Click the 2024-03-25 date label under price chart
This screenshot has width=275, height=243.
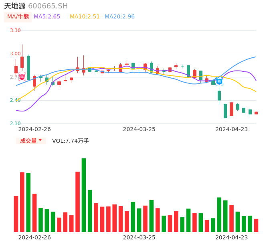click(x=139, y=129)
